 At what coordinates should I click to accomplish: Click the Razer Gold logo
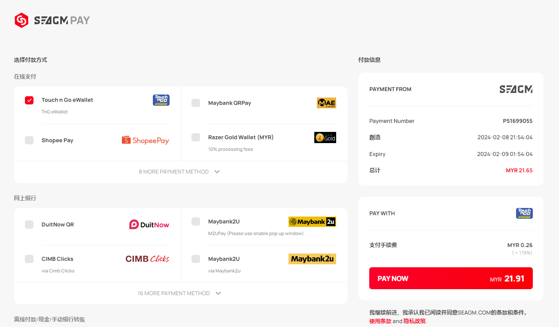325,138
